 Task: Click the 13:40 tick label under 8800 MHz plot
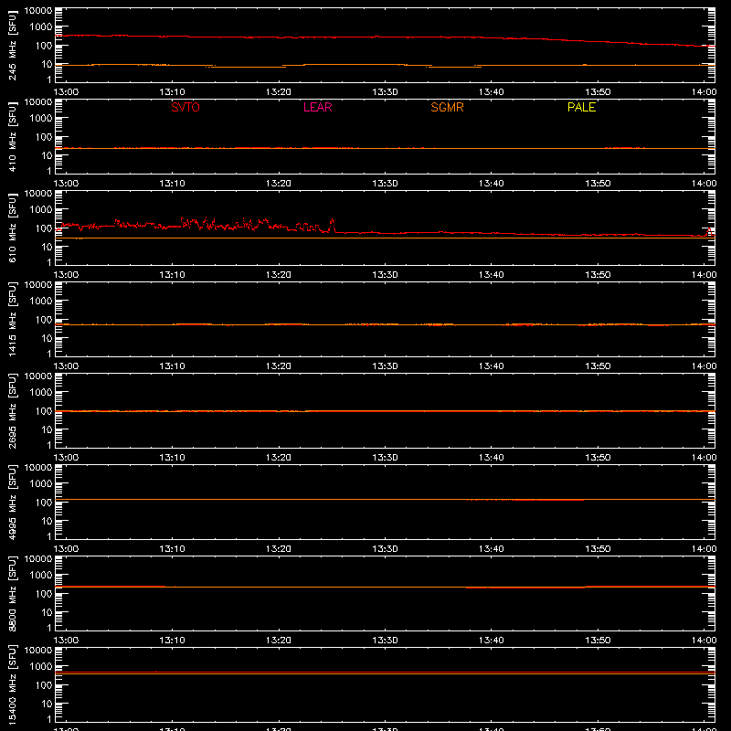coord(491,641)
